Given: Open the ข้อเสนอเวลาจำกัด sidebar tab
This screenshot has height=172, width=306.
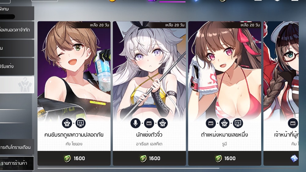Looking at the screenshot, I should pos(17,30).
